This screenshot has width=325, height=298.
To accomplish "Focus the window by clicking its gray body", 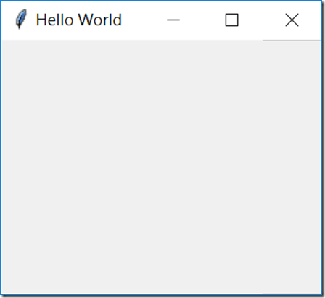I will (x=161, y=167).
